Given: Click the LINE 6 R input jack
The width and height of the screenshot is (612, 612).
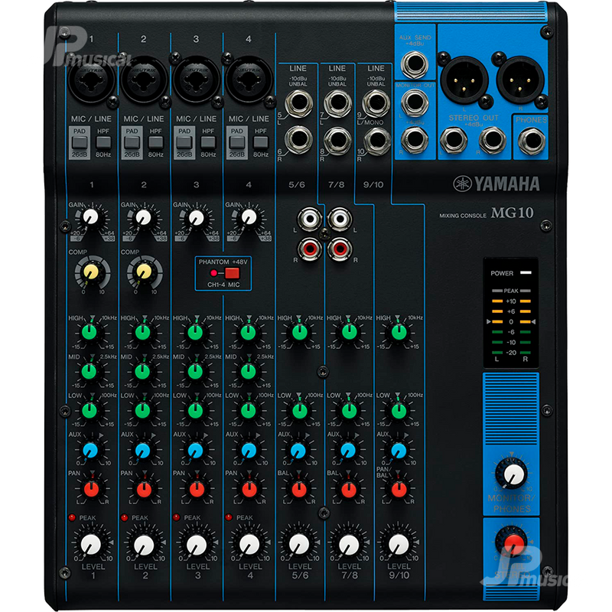Looking at the screenshot, I should 298,139.
